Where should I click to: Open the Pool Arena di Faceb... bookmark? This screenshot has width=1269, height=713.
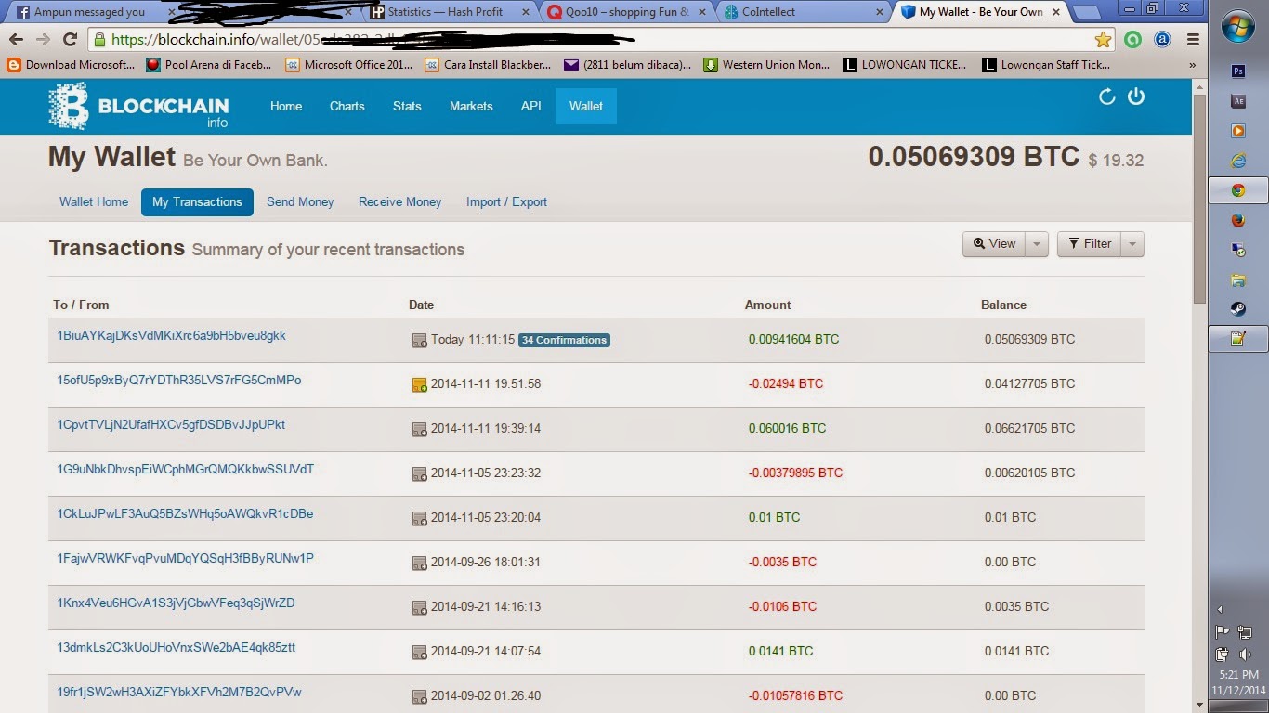(209, 65)
